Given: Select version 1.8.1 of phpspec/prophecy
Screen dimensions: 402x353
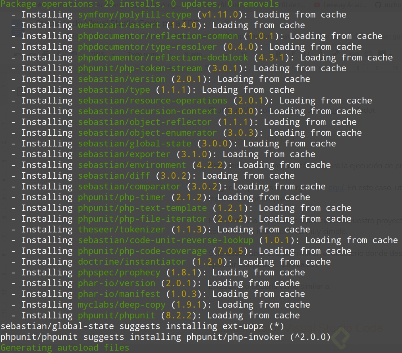Looking at the screenshot, I should (184, 273).
